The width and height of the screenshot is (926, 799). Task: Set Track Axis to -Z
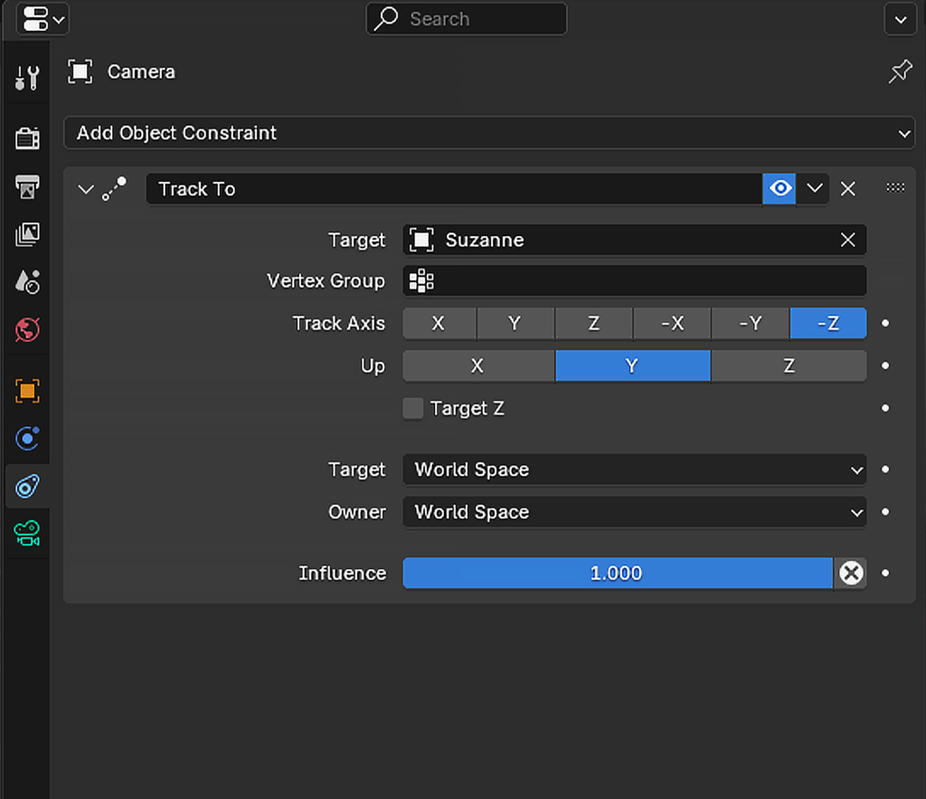click(828, 323)
